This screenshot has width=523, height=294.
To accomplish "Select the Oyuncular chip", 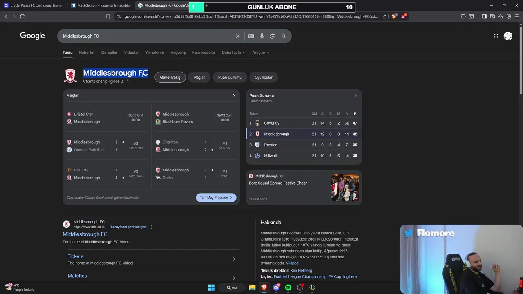I will [x=264, y=77].
